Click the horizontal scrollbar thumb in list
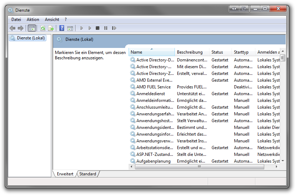 tap(199, 167)
